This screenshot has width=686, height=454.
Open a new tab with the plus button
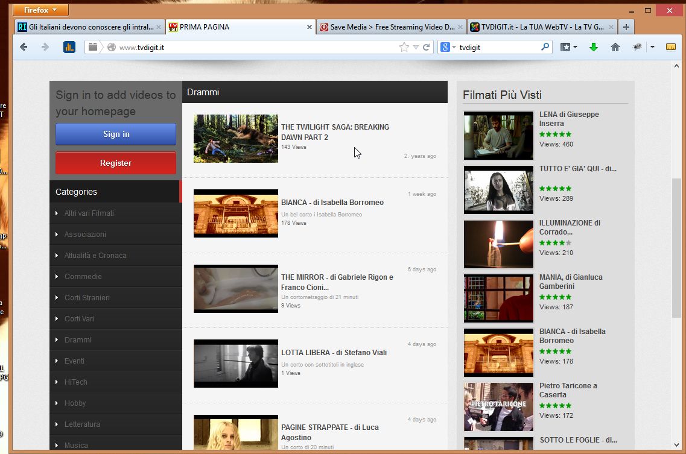coord(626,27)
